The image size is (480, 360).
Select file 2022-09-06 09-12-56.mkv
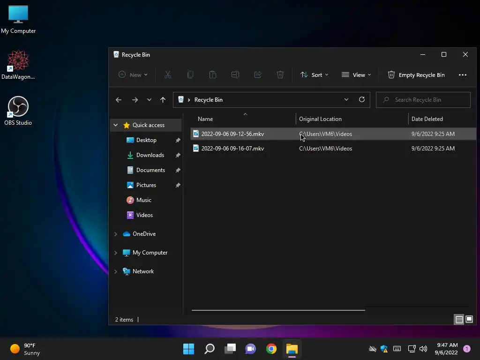(x=333, y=134)
